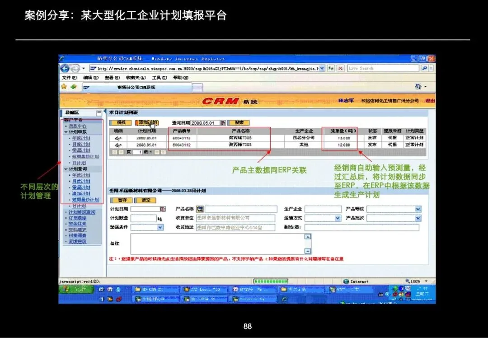Open detail icon for product 60043113 row
Screen dimensions: 488x338
118,138
